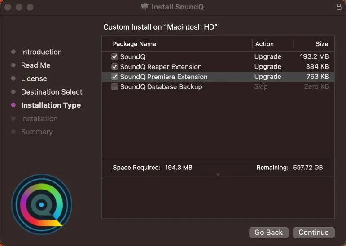Click the window zoom button
This screenshot has width=346, height=246.
click(30, 7)
